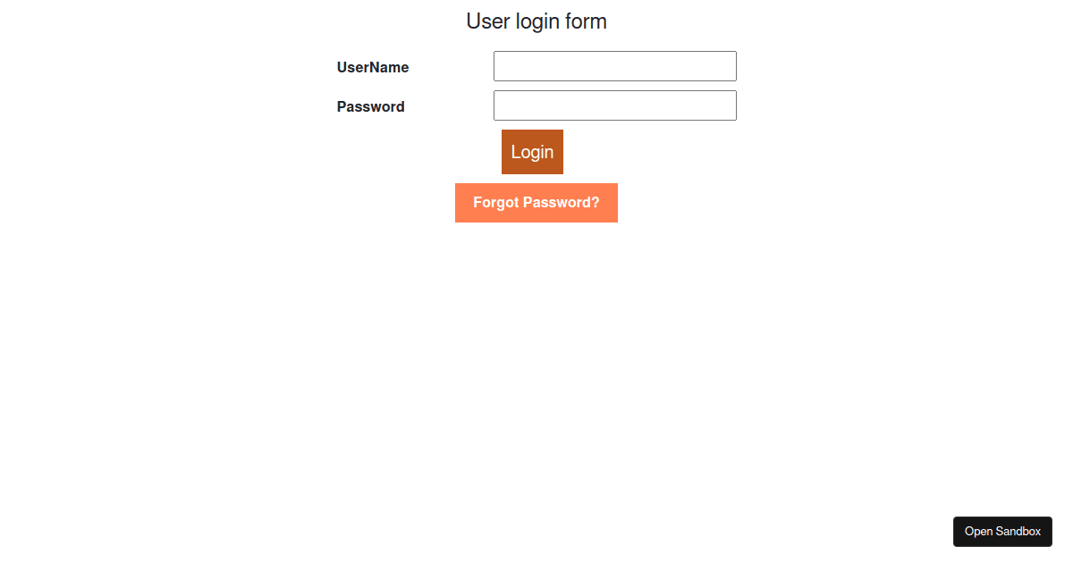
Task: Open the sandbox via Open Sandbox
Action: tap(1002, 532)
